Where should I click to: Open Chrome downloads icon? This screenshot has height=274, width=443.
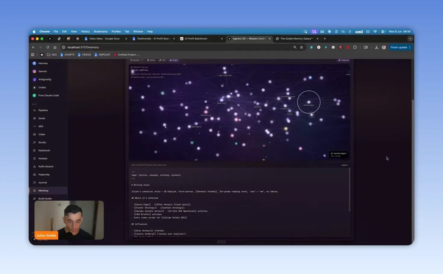[377, 47]
